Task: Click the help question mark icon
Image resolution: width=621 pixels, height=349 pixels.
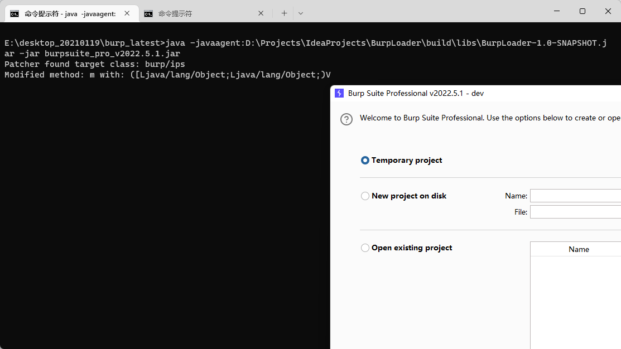Action: click(346, 119)
